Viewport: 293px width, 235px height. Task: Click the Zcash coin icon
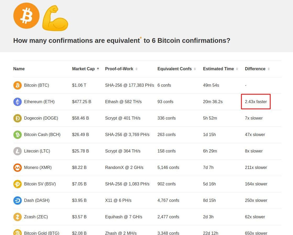(18, 217)
